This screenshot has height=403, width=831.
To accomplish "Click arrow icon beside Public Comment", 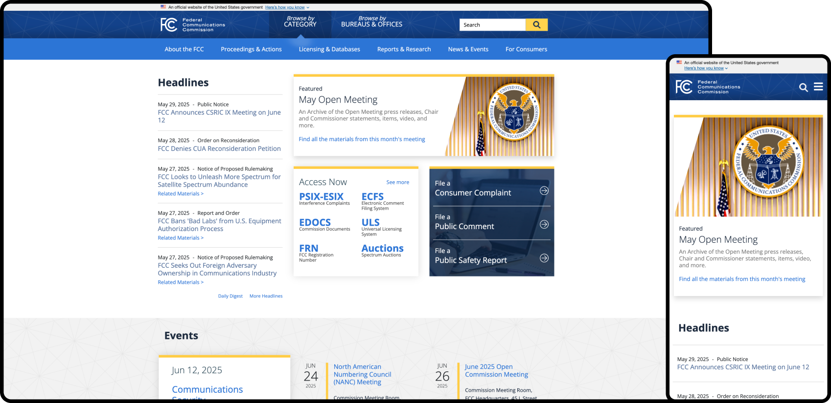I will coord(544,224).
